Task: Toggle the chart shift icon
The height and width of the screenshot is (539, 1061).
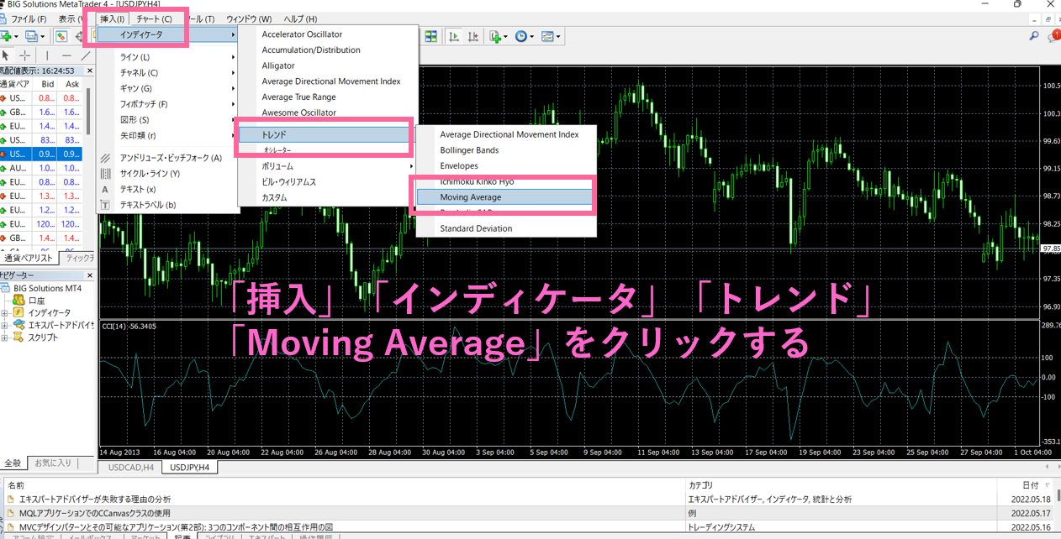Action: [474, 36]
